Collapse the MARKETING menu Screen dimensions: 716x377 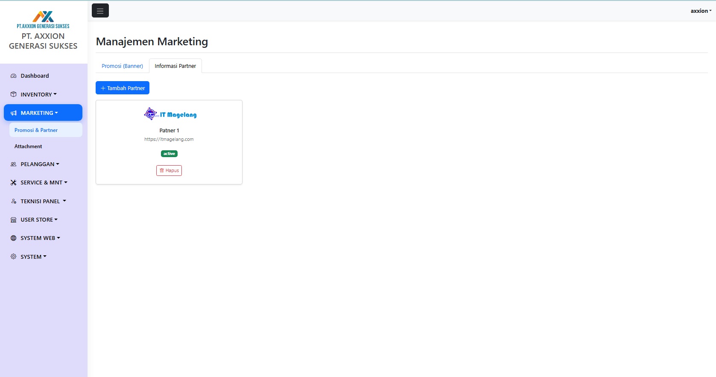pyautogui.click(x=43, y=113)
